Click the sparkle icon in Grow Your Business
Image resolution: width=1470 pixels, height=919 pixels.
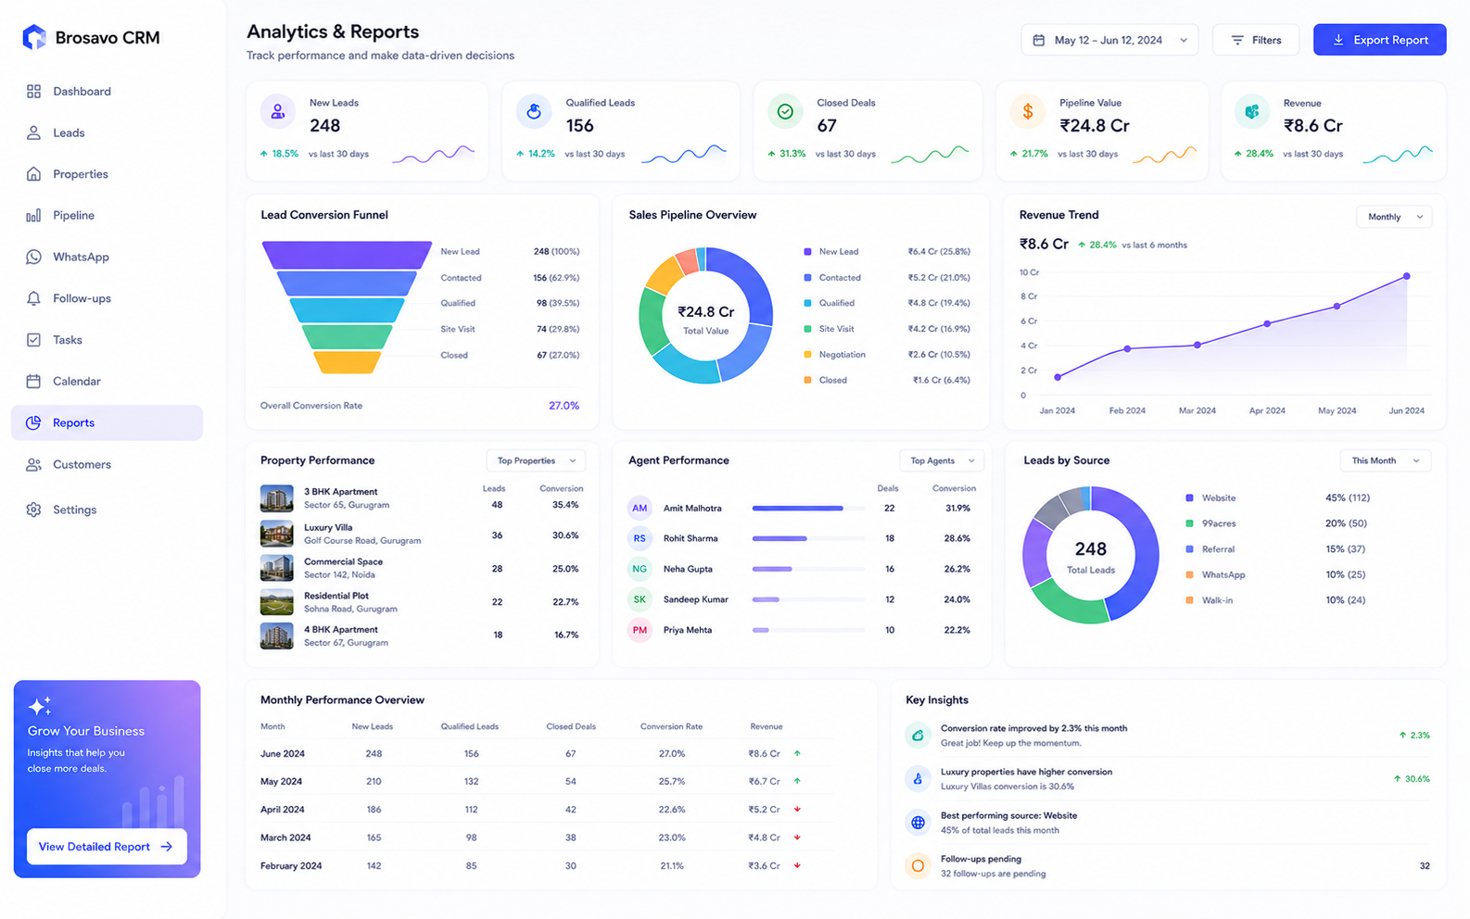39,706
